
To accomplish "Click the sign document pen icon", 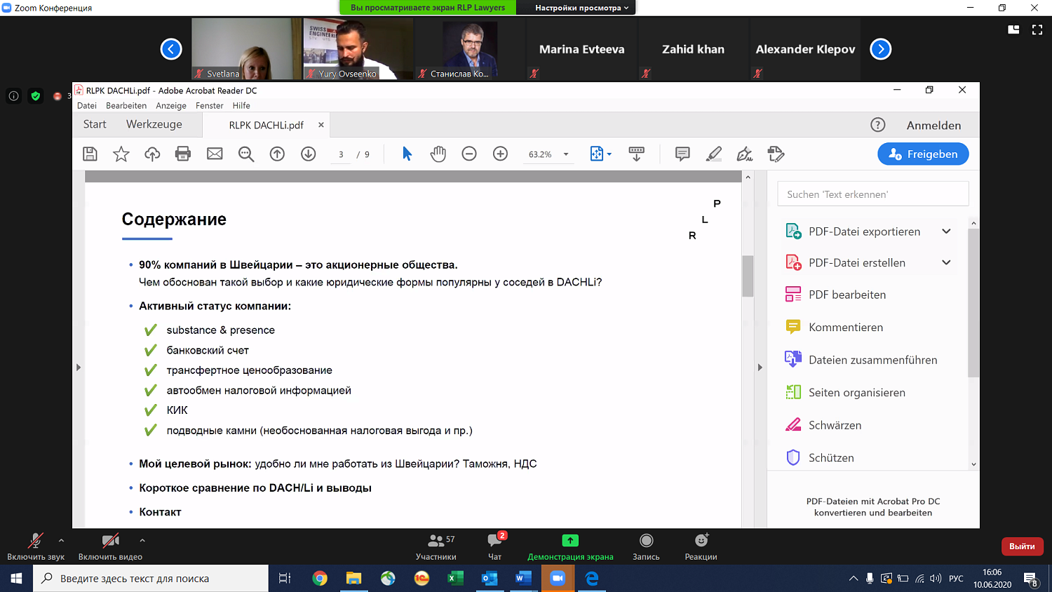I will click(745, 154).
